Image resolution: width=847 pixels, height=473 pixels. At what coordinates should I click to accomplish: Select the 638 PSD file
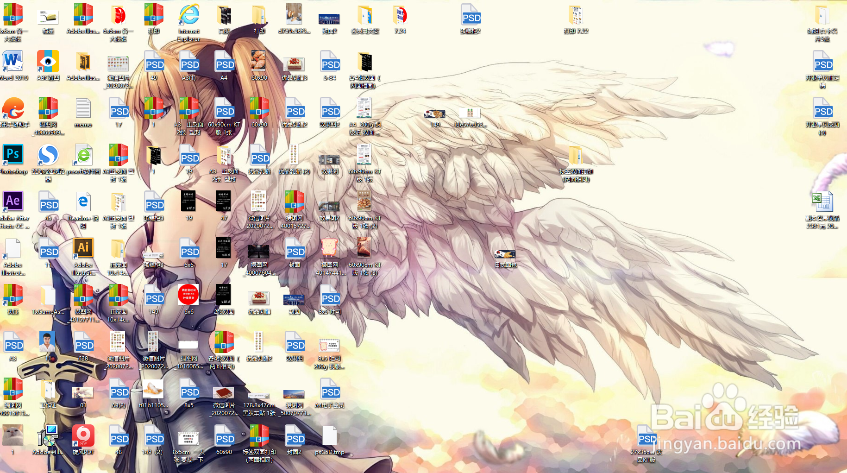[x=83, y=347]
